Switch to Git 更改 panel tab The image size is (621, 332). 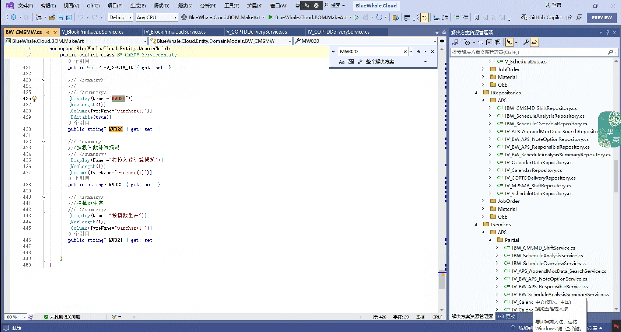(506, 316)
